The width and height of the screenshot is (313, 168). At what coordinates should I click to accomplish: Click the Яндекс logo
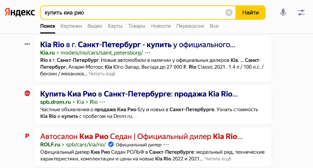coord(19,12)
